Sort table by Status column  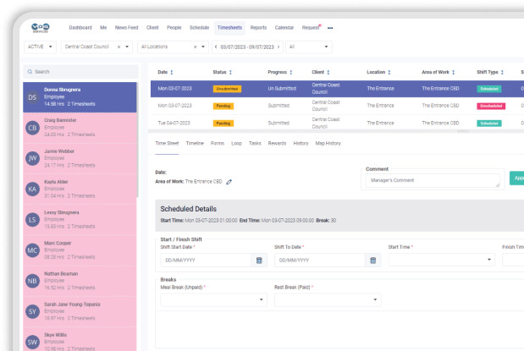point(230,72)
